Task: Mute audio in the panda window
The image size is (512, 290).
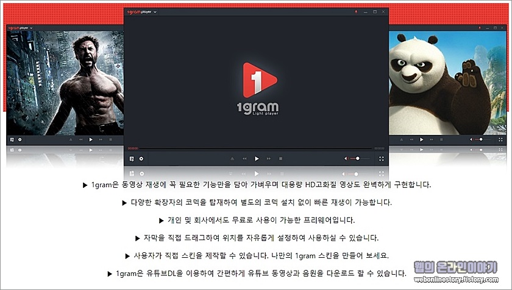Action: (x=471, y=139)
